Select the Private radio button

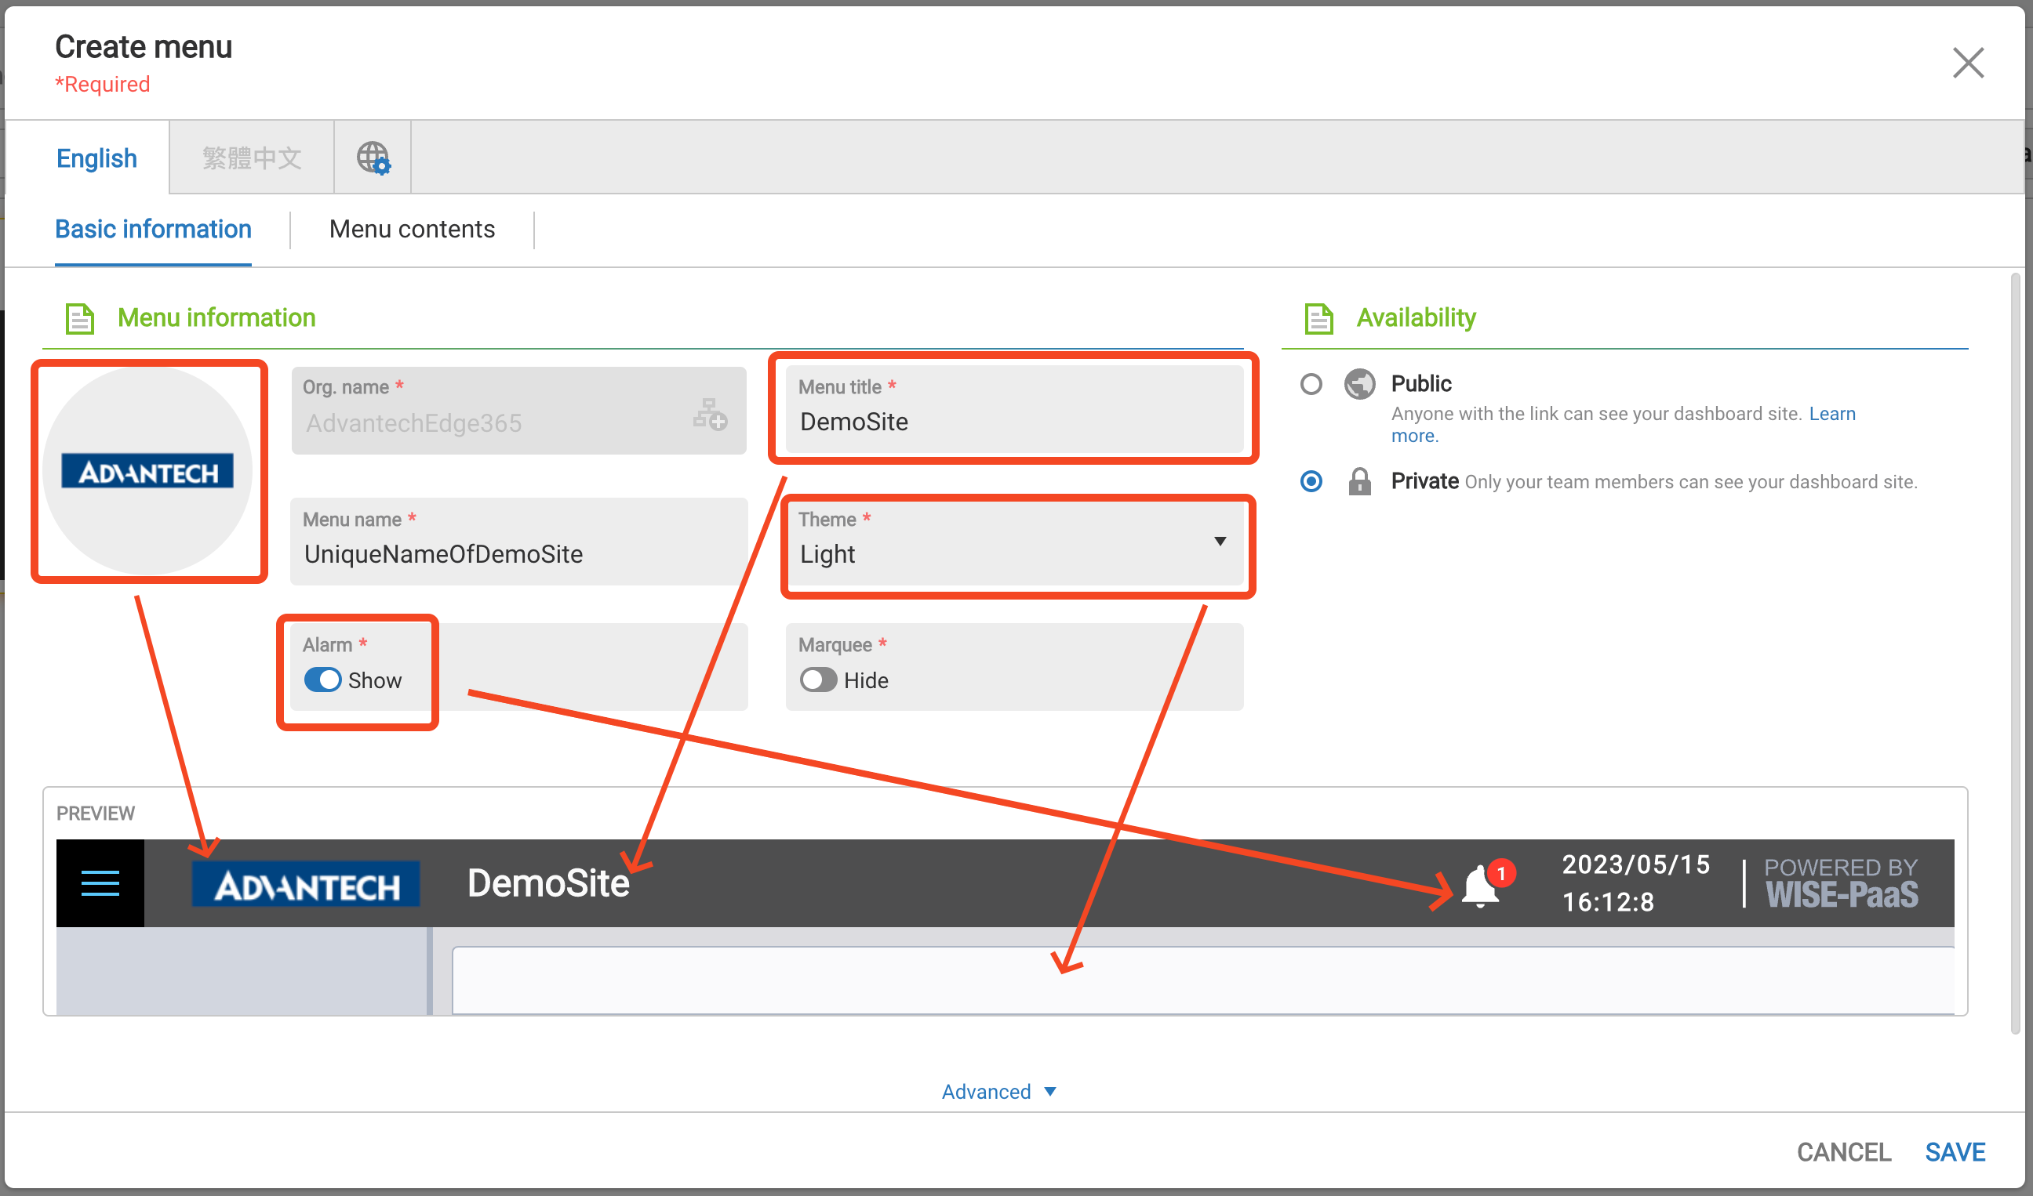click(x=1311, y=482)
